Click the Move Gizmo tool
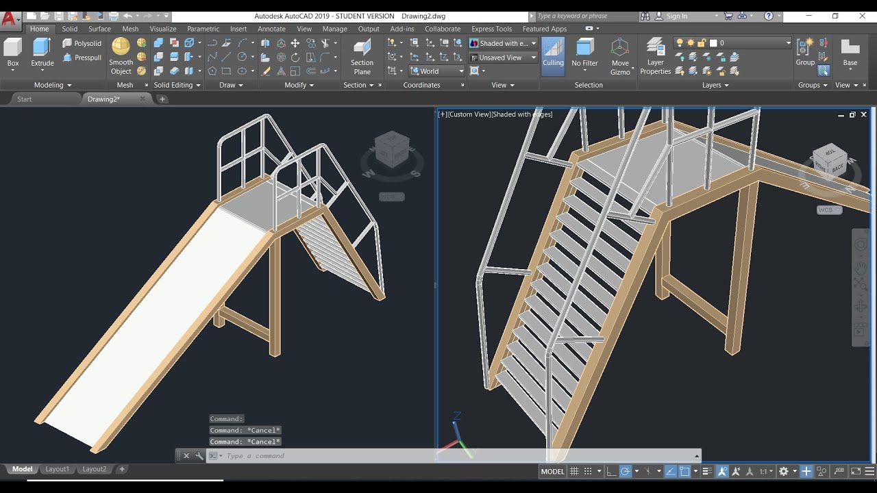 click(620, 57)
